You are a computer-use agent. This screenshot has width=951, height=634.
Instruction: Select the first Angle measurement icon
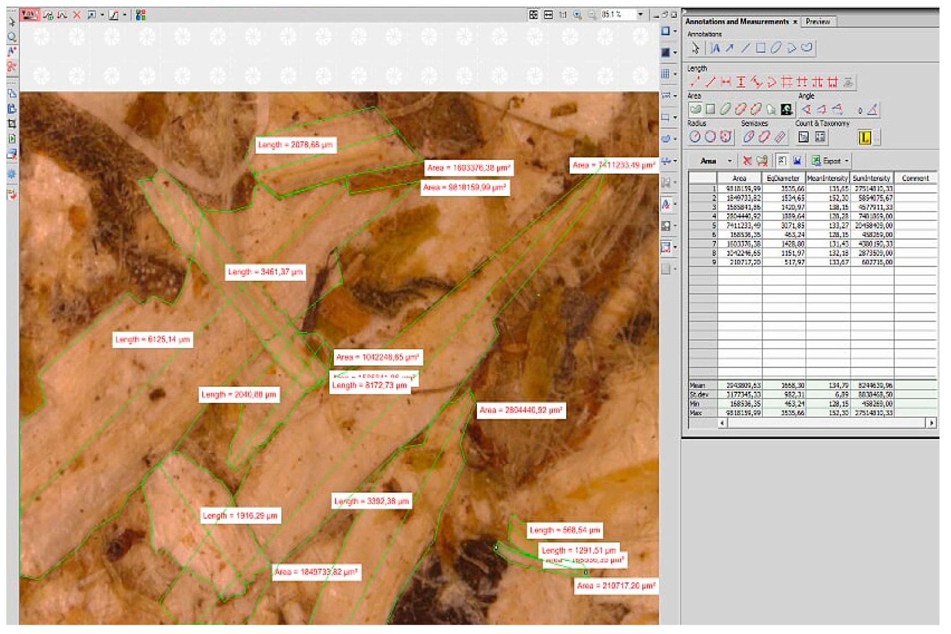(x=806, y=109)
